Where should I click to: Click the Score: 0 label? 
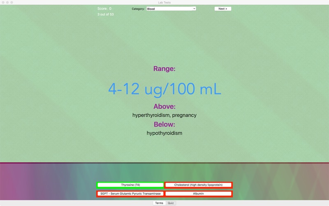[104, 9]
